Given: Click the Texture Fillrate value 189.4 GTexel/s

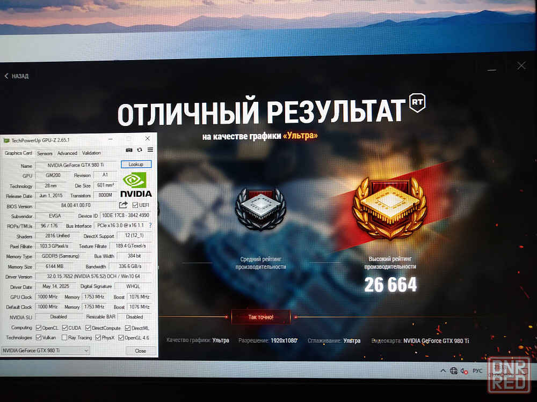Looking at the screenshot, I should point(130,246).
